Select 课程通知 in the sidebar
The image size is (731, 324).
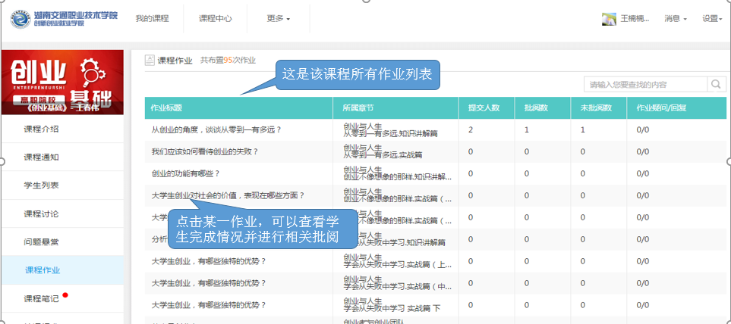coord(42,157)
